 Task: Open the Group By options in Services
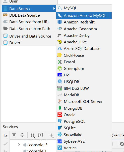[x=33, y=135]
